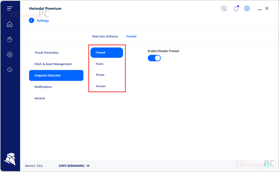
Task: Open the settings gear icon
Action: point(247,8)
